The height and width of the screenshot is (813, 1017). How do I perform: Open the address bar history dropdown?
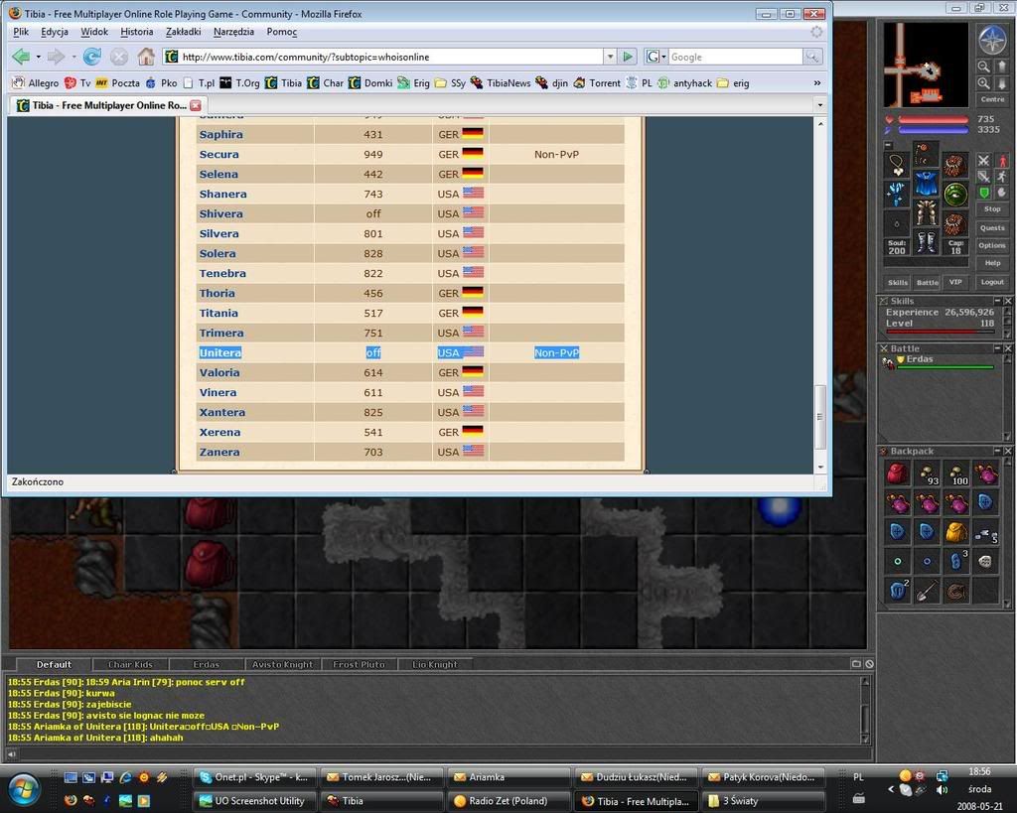[610, 57]
